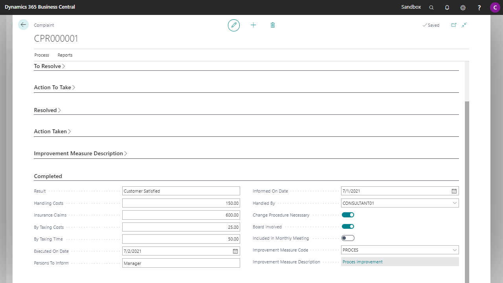This screenshot has height=283, width=503.
Task: Open page in new window icon
Action: coord(454,25)
